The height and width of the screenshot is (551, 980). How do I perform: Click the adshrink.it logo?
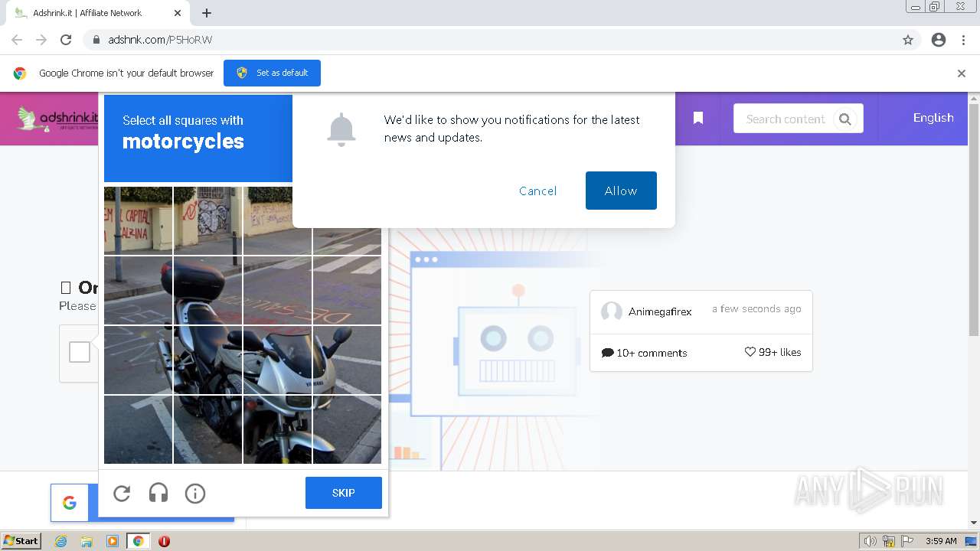(59, 119)
